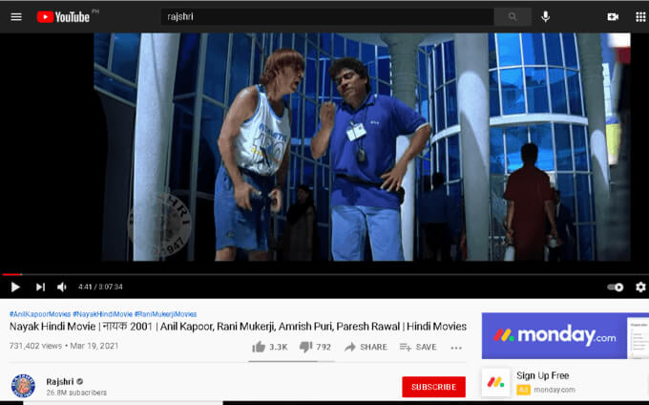Mute the video volume
The height and width of the screenshot is (405, 649).
[x=62, y=287]
